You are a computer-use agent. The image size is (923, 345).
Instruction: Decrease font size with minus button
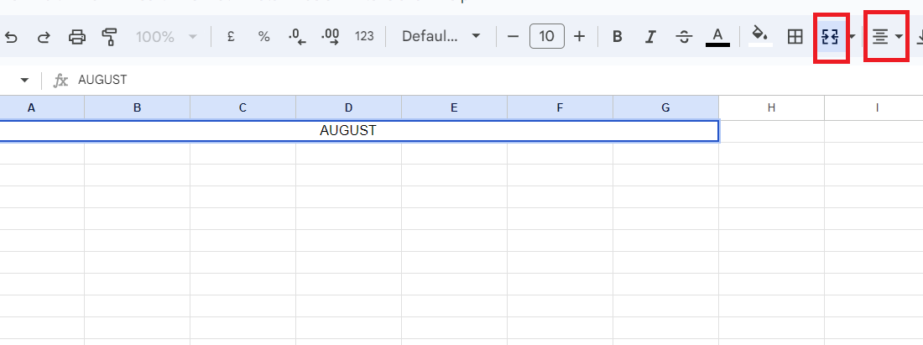[514, 37]
